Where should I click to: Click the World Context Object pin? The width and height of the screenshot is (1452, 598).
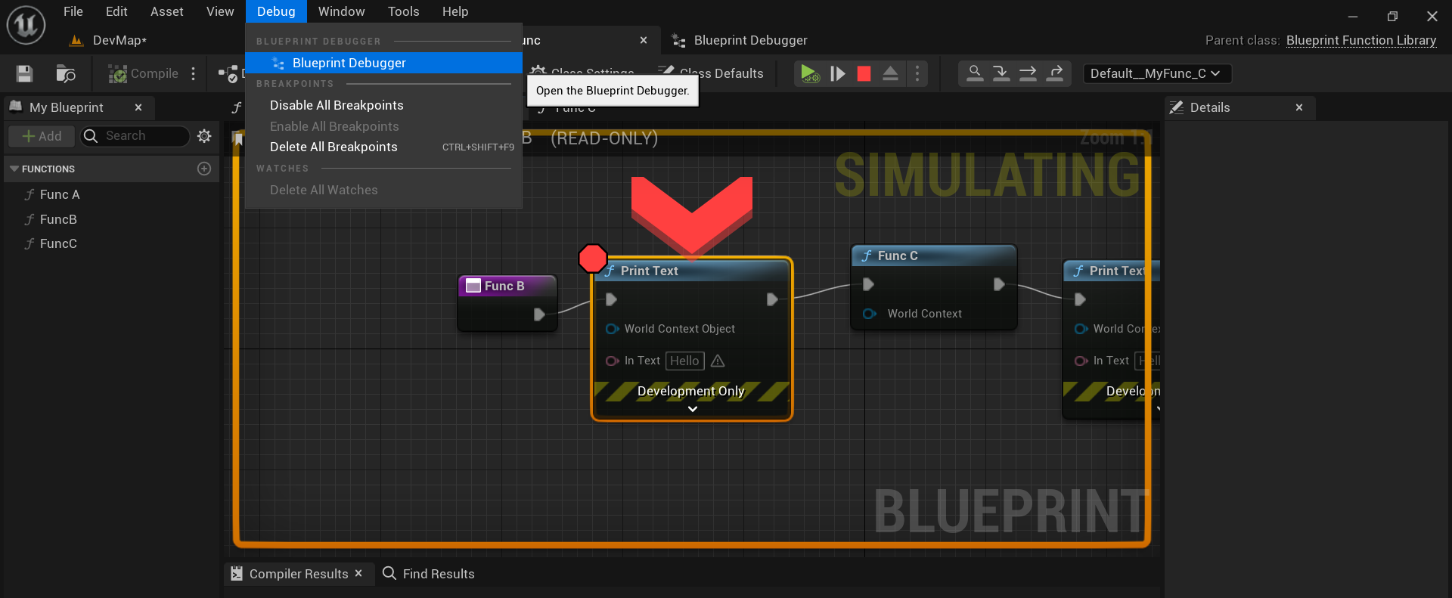[612, 329]
